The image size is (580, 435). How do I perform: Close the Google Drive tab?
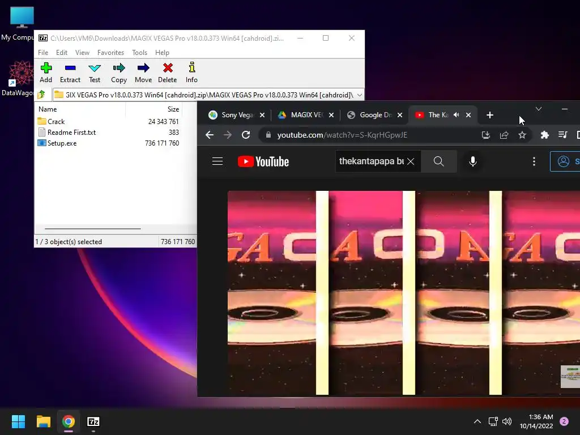point(400,115)
